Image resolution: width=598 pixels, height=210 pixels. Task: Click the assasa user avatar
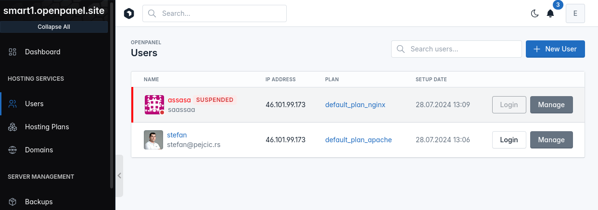click(x=154, y=105)
